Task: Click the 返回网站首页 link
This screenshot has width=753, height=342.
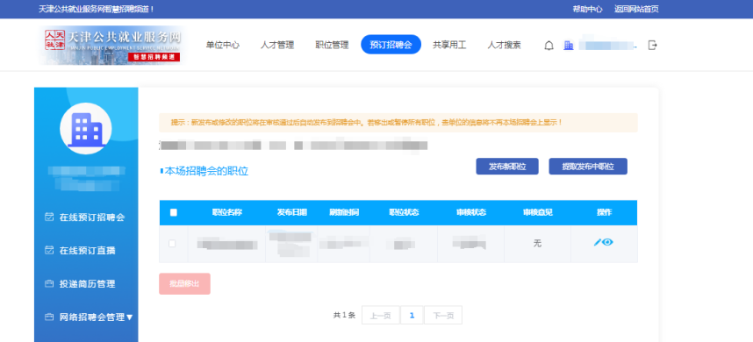Action: pos(636,9)
